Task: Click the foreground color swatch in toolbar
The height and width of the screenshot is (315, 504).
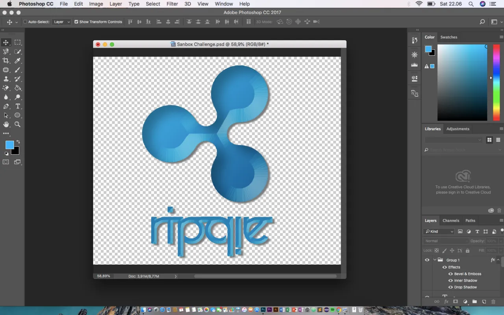Action: pos(9,145)
